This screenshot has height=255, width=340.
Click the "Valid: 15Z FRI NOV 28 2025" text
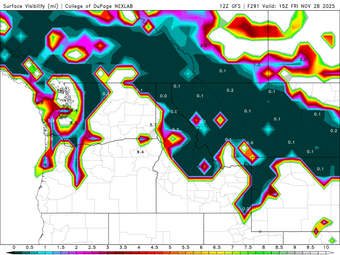click(x=298, y=6)
